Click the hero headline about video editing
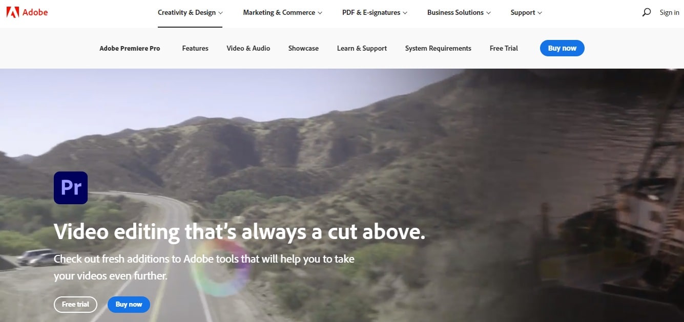684x322 pixels. [x=239, y=232]
